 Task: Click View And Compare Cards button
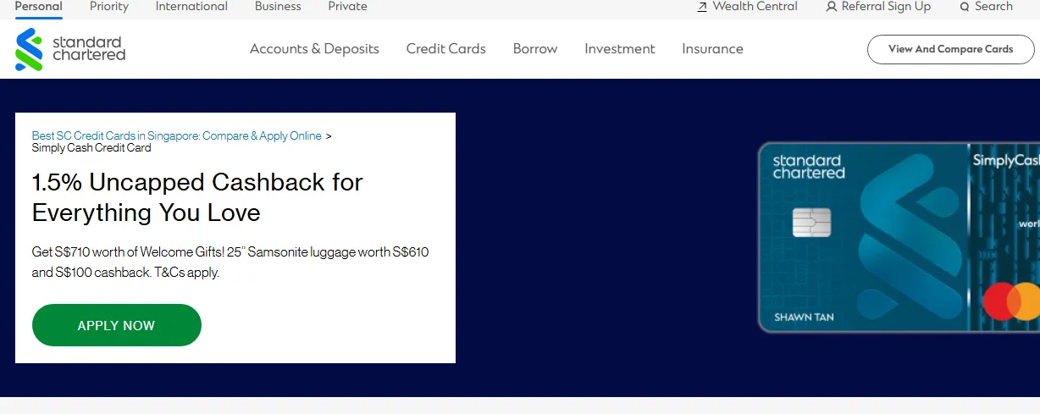pyautogui.click(x=950, y=49)
